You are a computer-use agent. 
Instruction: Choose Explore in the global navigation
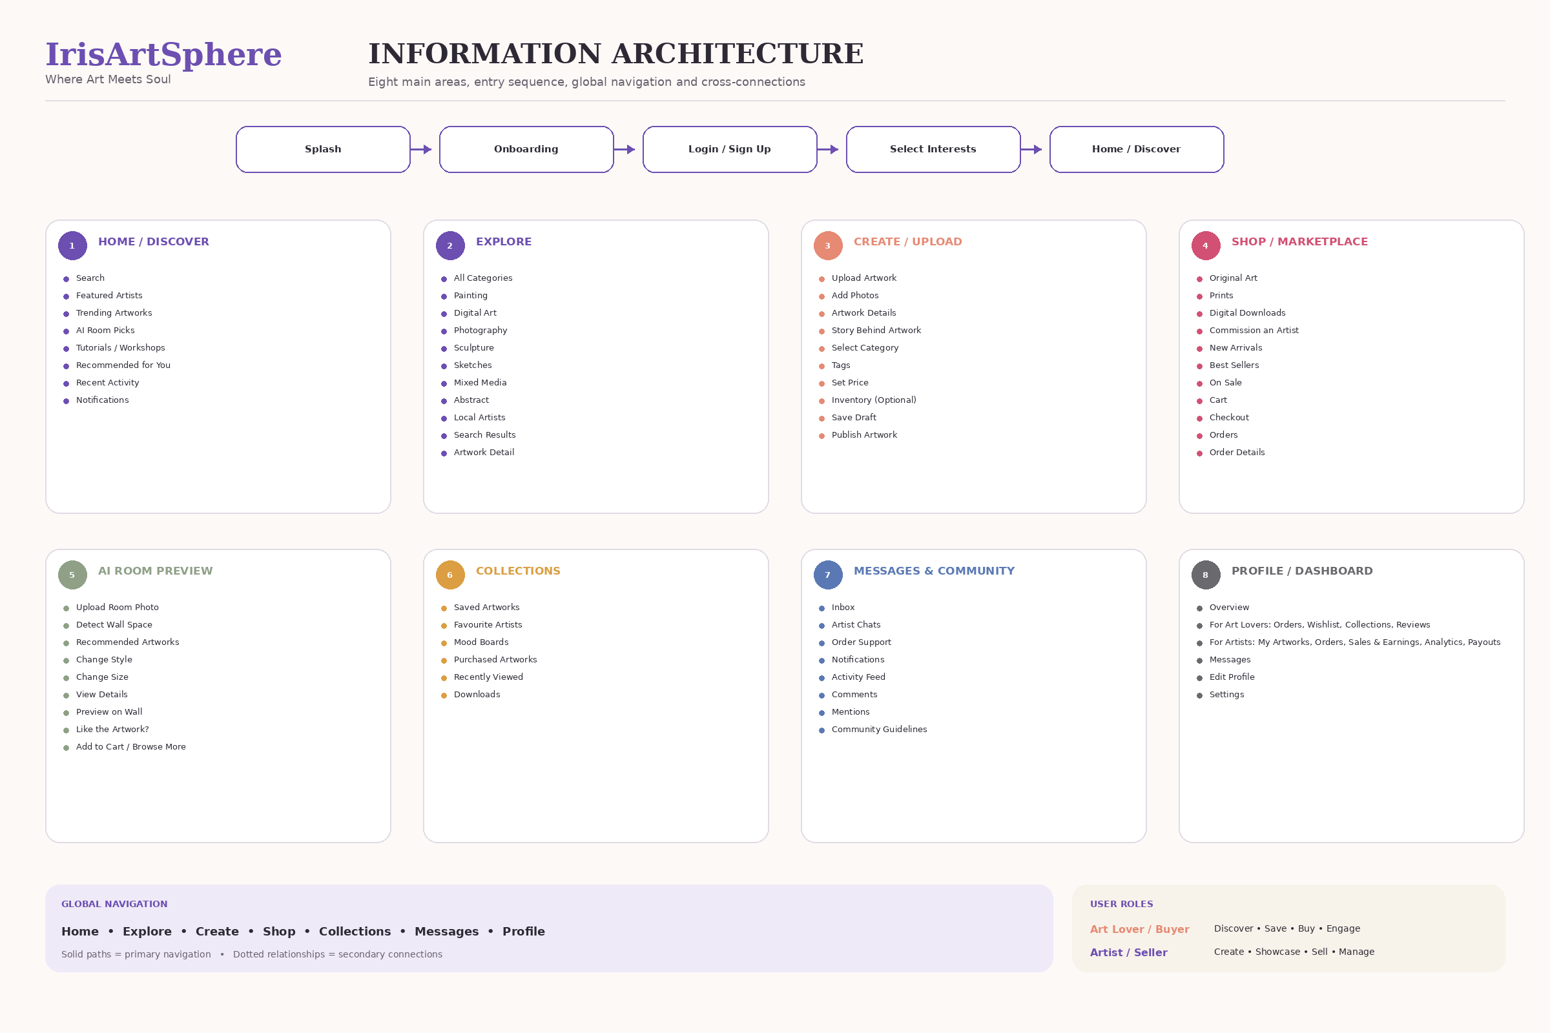[x=147, y=932]
